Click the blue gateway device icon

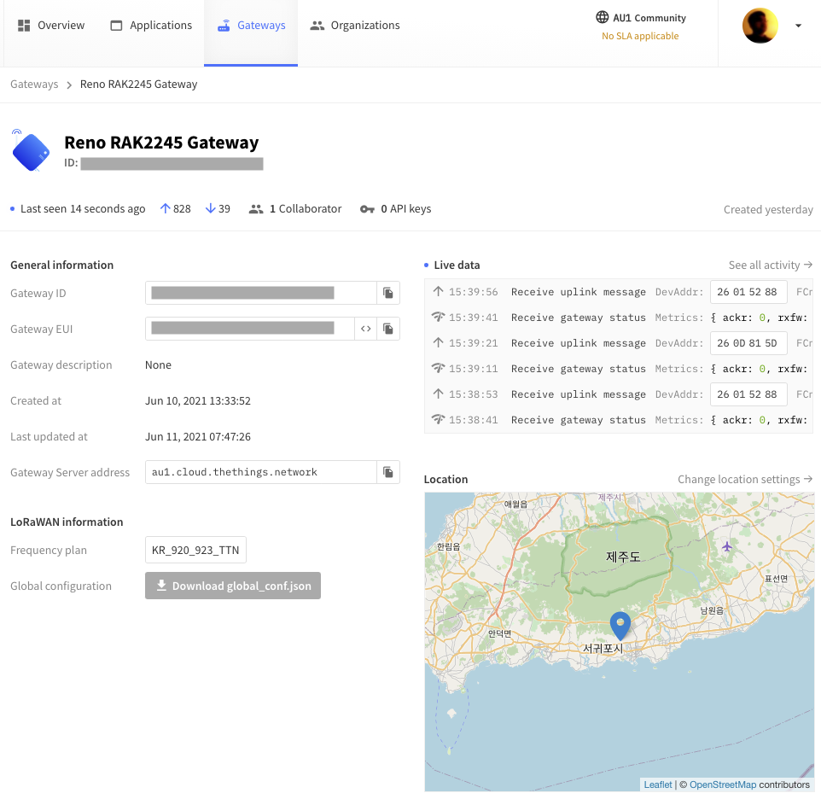[x=31, y=151]
